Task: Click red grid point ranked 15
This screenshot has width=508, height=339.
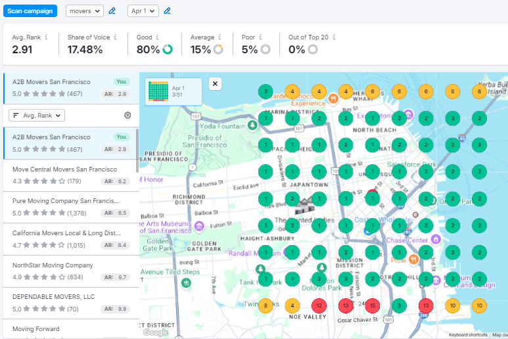Action: (373, 305)
